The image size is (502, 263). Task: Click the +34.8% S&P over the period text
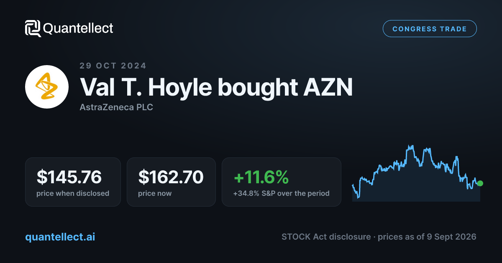tap(282, 193)
